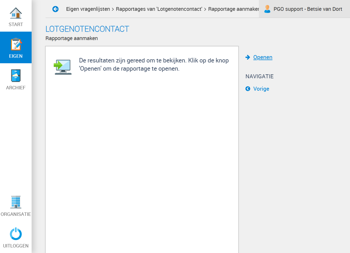Screen dimensions: 350x253
Task: Open the Eigen clipboard icon
Action: coord(16,44)
